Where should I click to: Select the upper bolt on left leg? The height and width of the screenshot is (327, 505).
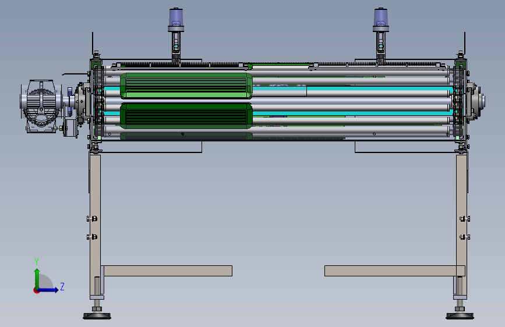pos(92,219)
